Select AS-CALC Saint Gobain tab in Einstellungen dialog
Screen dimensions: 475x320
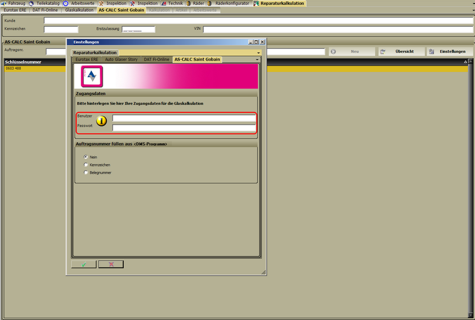click(x=197, y=59)
